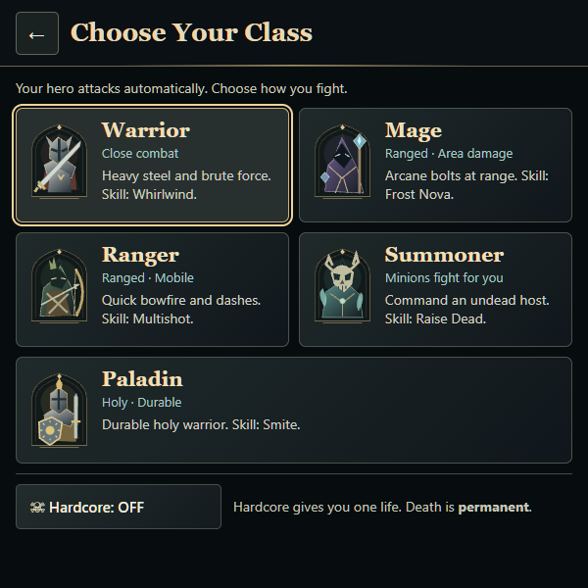Viewport: 588px width, 588px height.
Task: Click 'Skill: Multishot' description in Ranger card
Action: [147, 318]
